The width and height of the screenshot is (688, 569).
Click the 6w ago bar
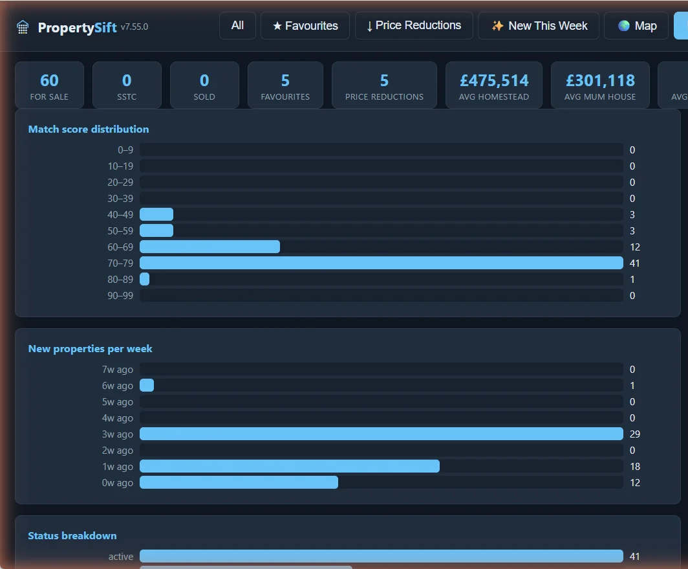point(147,385)
